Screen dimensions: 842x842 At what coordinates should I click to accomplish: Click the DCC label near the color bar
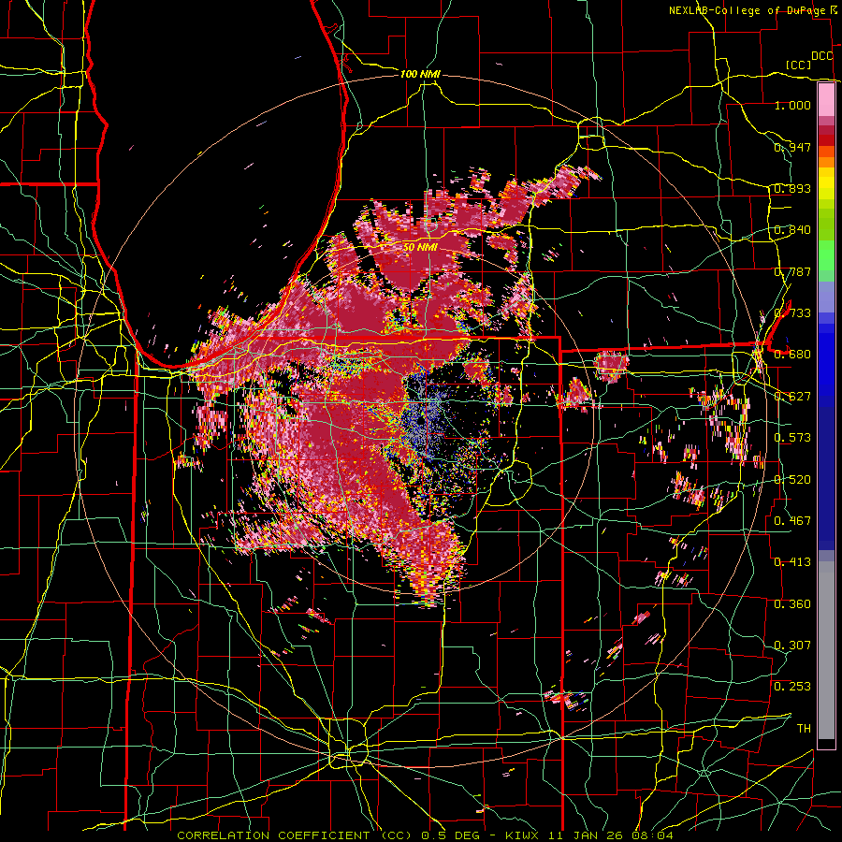821,56
